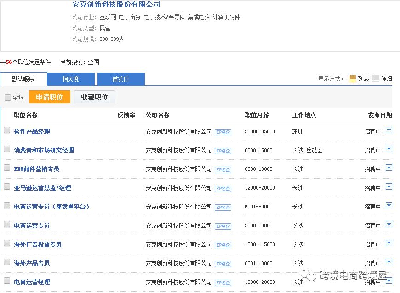The image size is (400, 293).
Task: Click the 公司名称 column header
Action: tap(157, 115)
